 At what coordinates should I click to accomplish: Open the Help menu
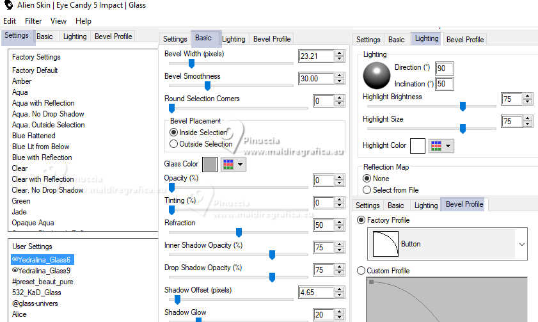[83, 21]
